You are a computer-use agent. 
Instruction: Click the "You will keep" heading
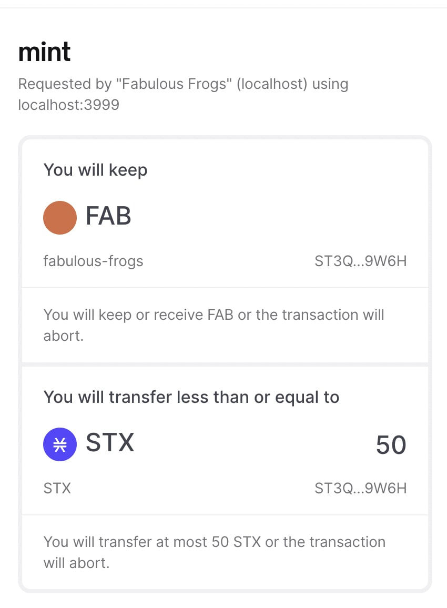pos(95,170)
